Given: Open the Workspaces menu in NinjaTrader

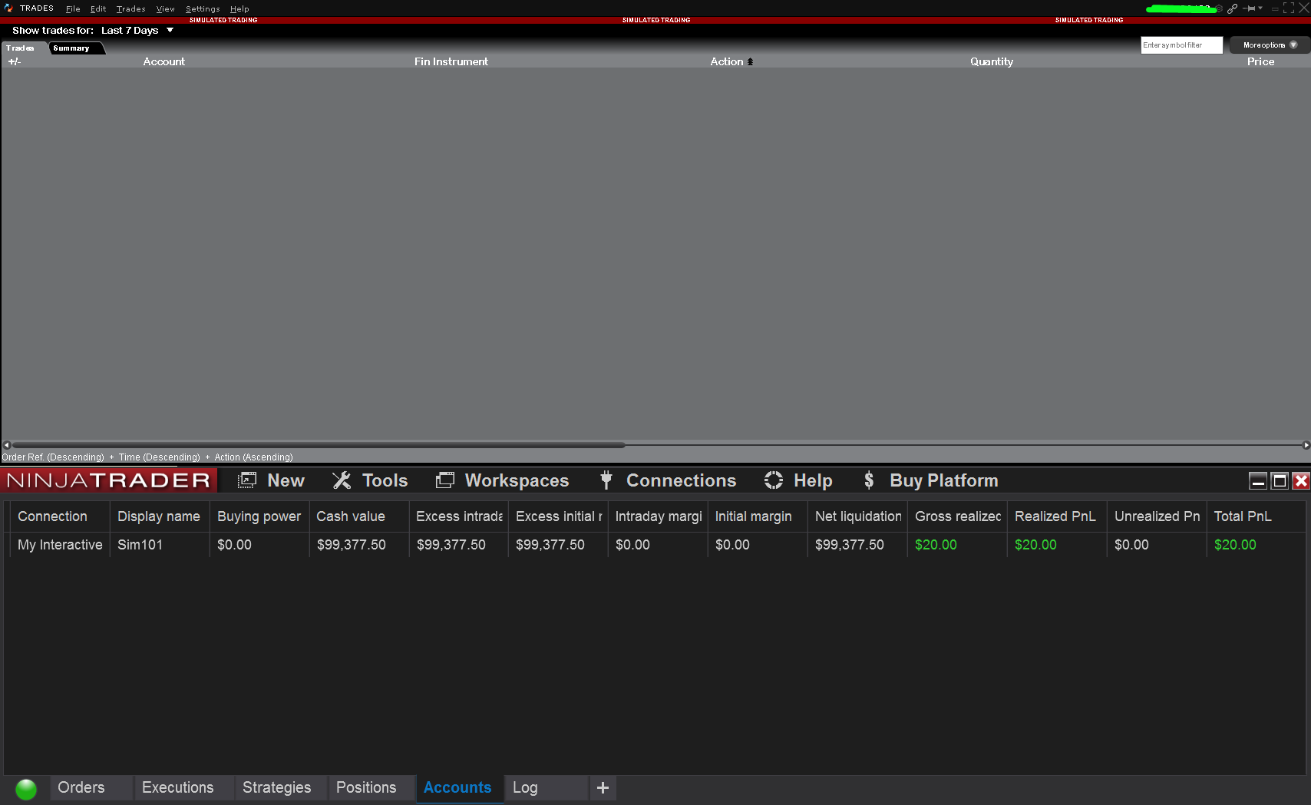Looking at the screenshot, I should tap(445, 479).
